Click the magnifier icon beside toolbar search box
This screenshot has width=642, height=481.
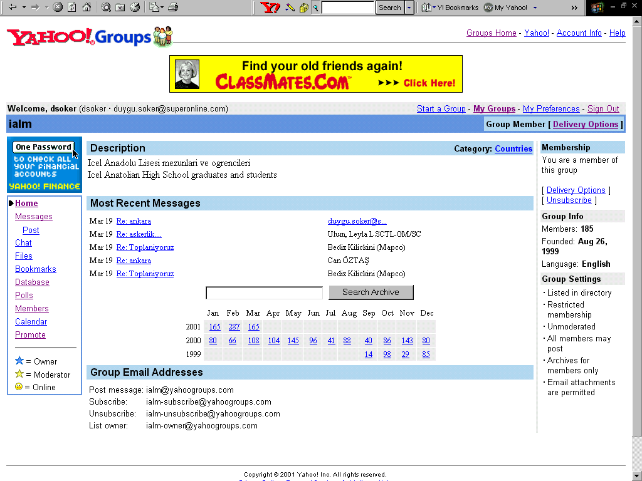[x=316, y=8]
